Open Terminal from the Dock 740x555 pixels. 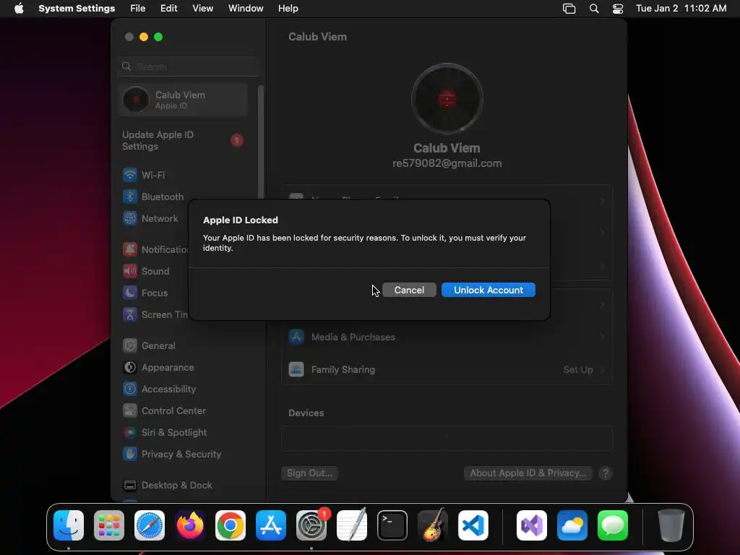tap(392, 525)
